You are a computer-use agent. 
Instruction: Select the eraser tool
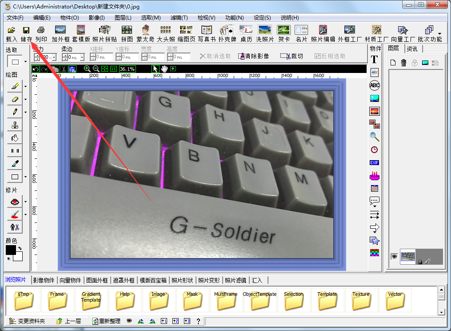point(15,99)
